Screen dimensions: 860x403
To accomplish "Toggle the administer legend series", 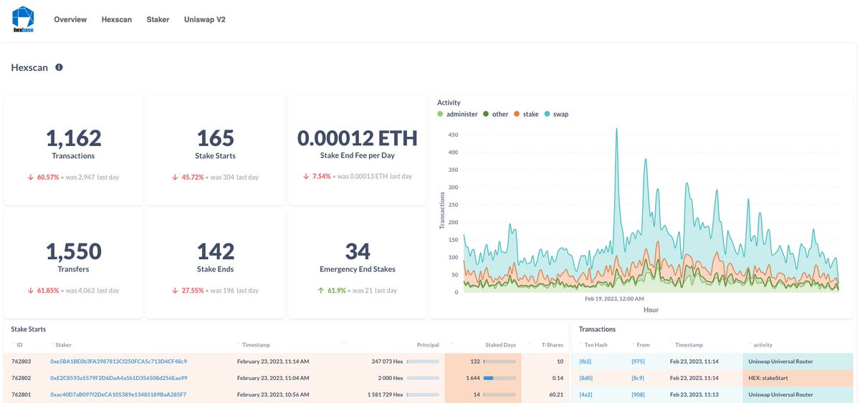I will tap(457, 114).
